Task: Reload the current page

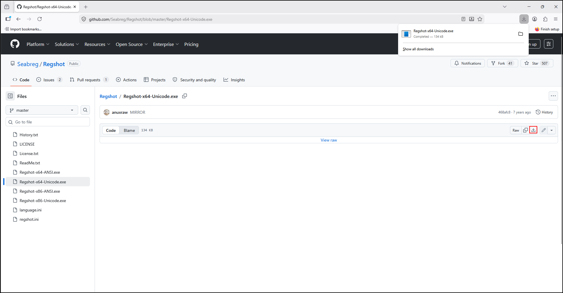Action: [40, 19]
